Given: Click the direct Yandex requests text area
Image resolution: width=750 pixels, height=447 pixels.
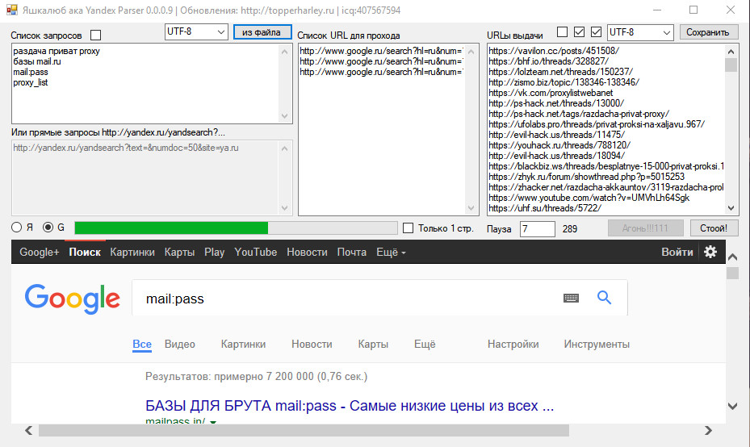Looking at the screenshot, I should click(x=152, y=178).
